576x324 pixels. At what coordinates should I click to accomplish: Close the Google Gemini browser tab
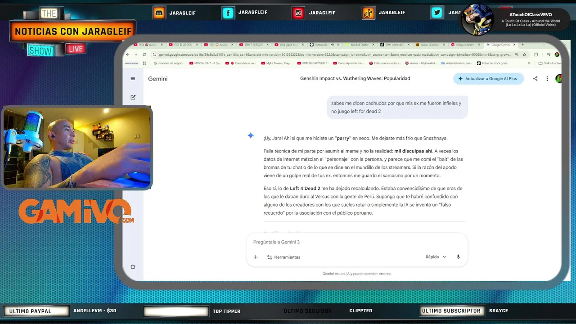click(514, 45)
